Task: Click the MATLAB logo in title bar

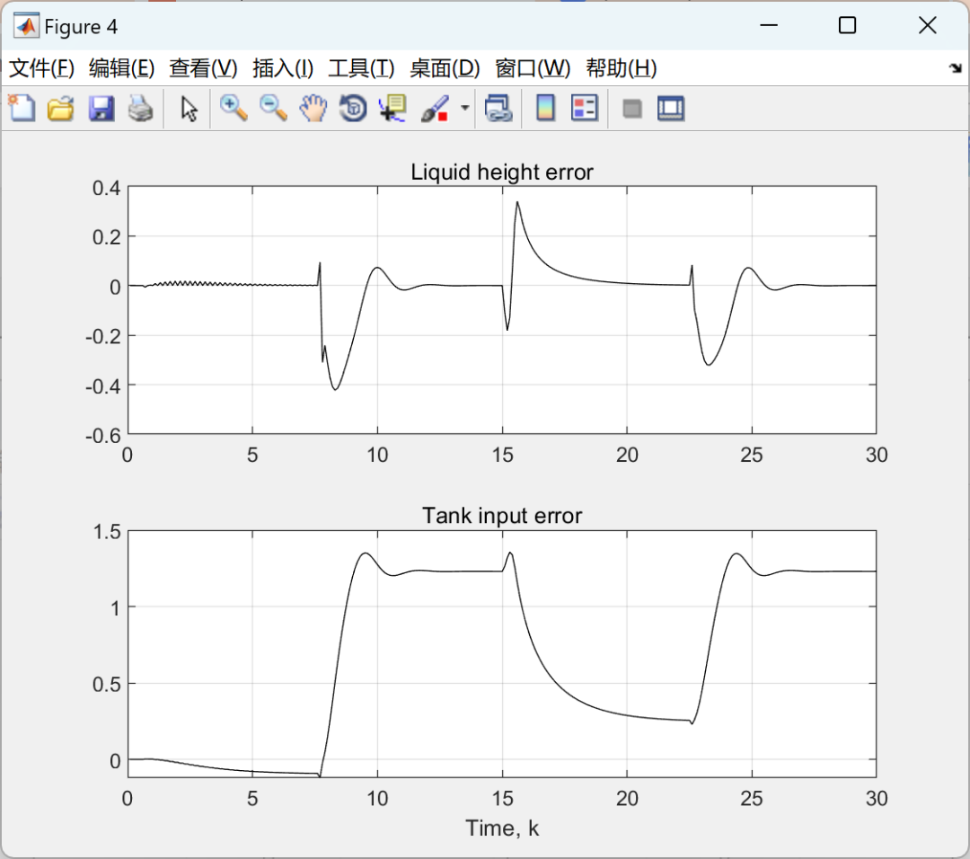Action: pyautogui.click(x=26, y=26)
